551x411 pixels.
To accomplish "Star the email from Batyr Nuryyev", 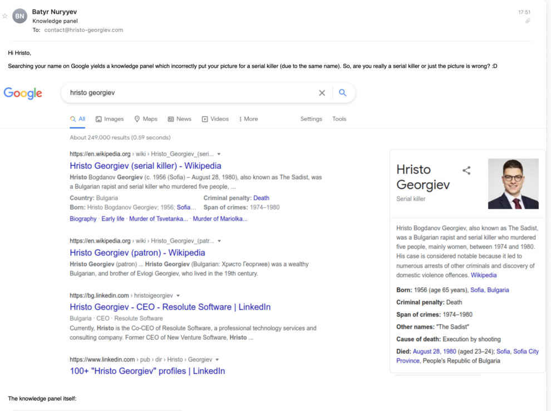I will click(4, 16).
